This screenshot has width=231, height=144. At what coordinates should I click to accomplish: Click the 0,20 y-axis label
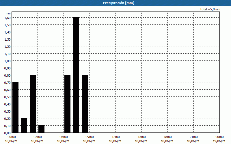point(8,118)
